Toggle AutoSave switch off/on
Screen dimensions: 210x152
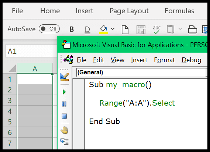pyautogui.click(x=49, y=29)
